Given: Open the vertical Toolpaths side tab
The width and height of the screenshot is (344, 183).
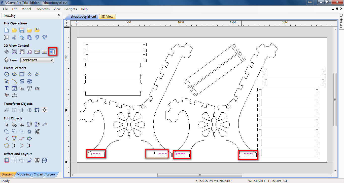Looking at the screenshot, I should pos(341,21).
